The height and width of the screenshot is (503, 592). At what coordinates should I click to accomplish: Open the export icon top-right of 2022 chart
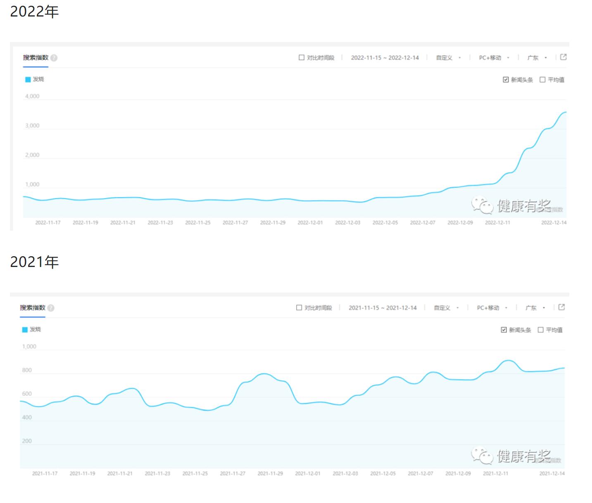tap(563, 57)
